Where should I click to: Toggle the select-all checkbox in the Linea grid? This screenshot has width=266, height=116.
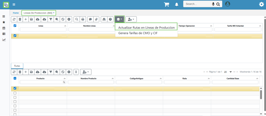point(15,26)
